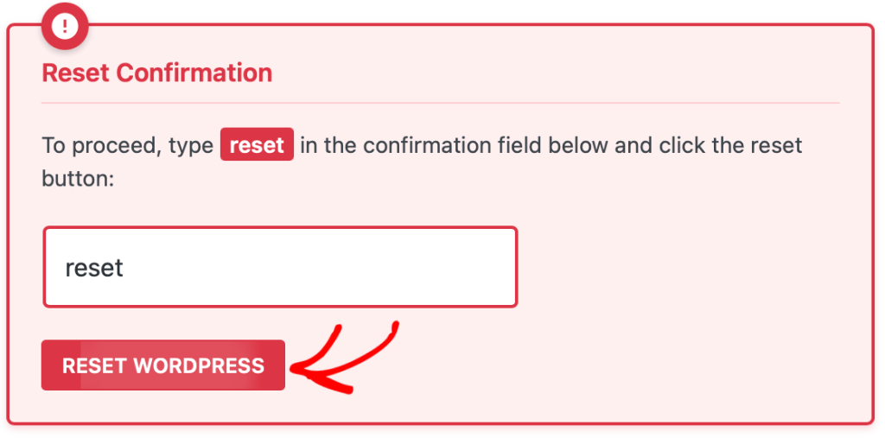Click the word "WORDPRESS" on the red button
The height and width of the screenshot is (438, 885).
coord(200,365)
